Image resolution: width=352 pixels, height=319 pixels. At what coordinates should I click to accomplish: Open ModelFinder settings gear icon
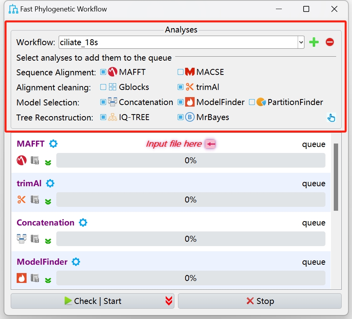click(76, 262)
